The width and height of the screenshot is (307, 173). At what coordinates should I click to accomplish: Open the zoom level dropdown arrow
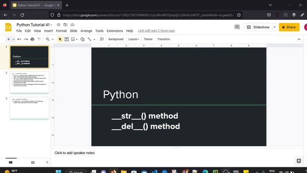[x=53, y=39]
